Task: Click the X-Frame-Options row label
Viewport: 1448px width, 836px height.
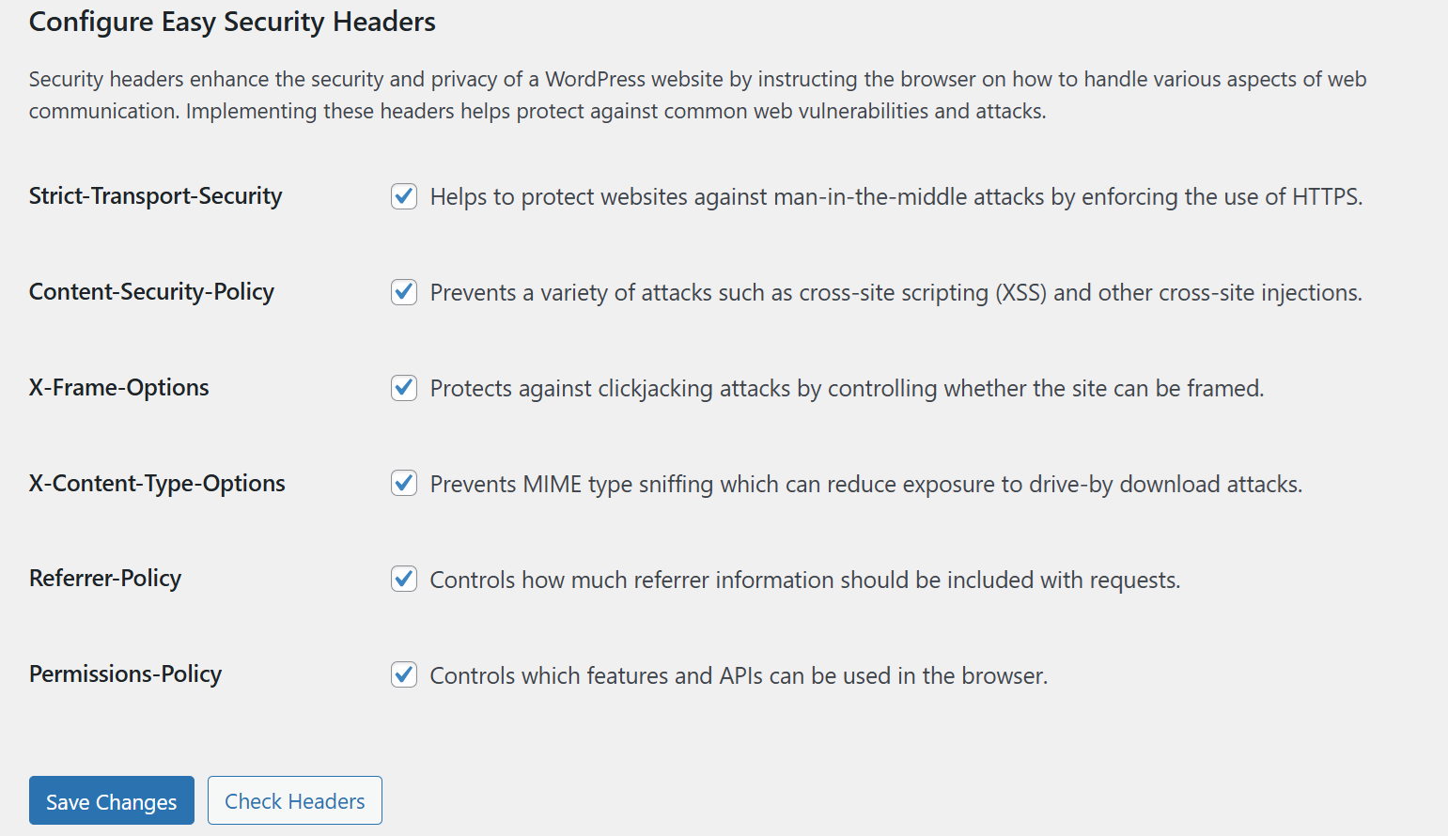Action: pyautogui.click(x=118, y=388)
